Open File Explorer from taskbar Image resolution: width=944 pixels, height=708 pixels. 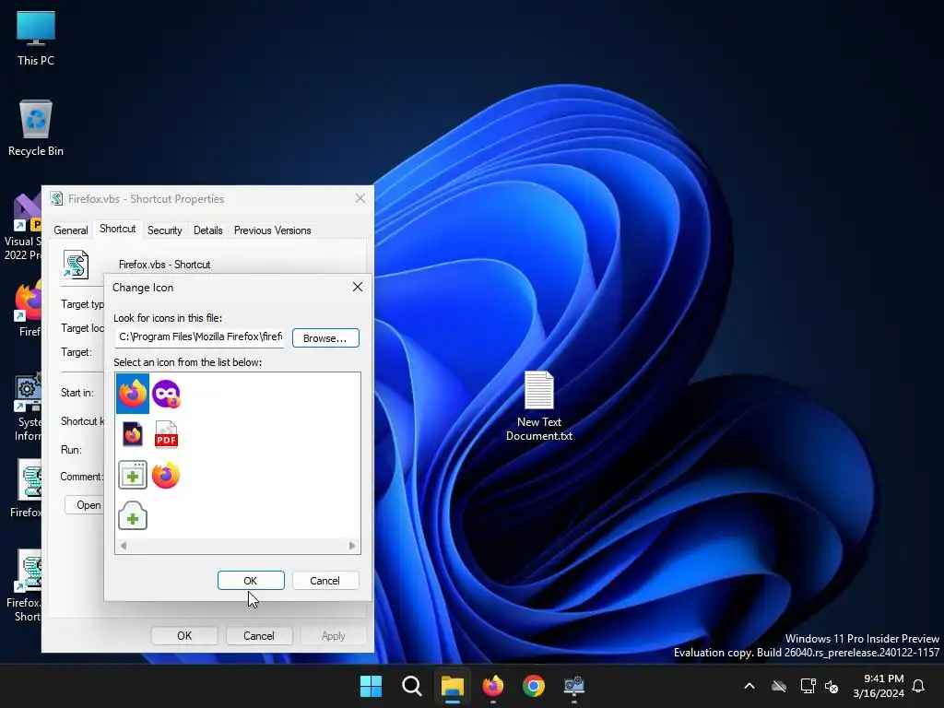point(452,686)
